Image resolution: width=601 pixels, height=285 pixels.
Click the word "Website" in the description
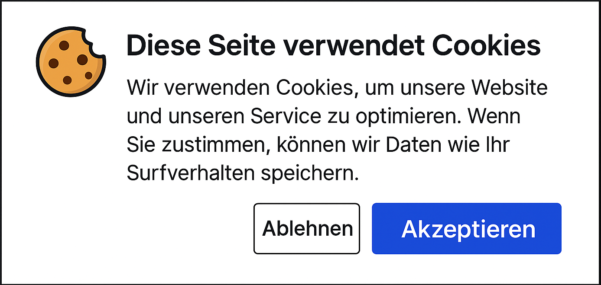pyautogui.click(x=510, y=88)
